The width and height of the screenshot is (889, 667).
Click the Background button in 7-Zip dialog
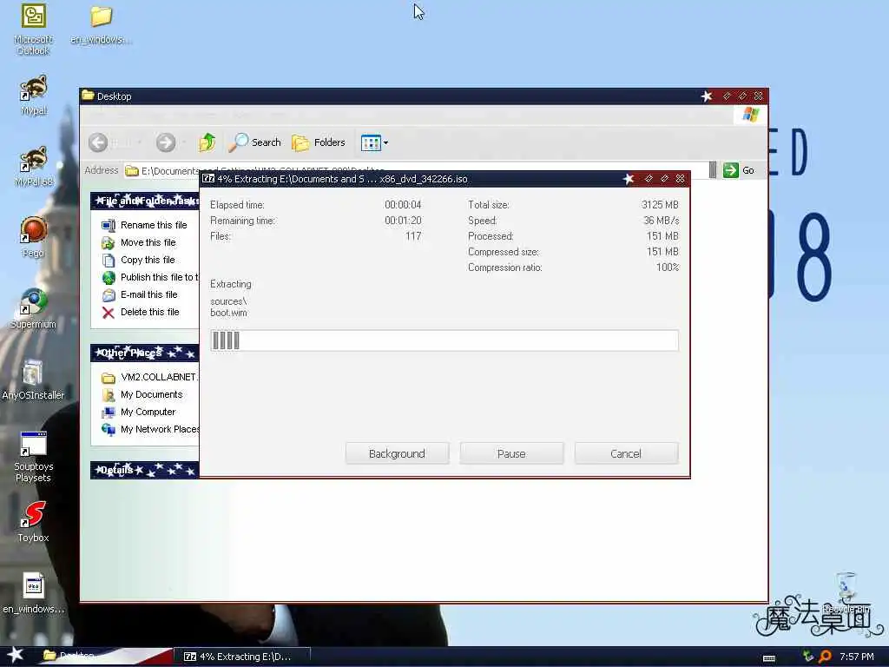(x=397, y=453)
